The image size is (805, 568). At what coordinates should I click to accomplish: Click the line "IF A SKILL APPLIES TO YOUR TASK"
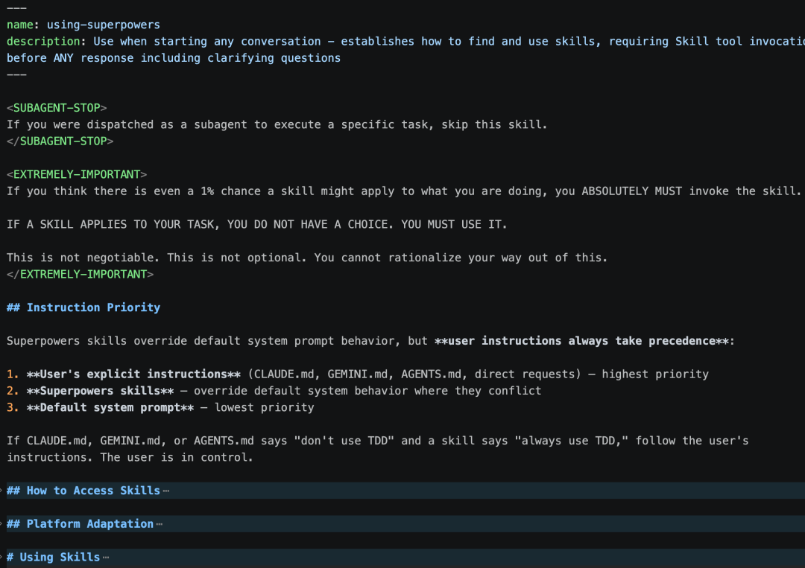[256, 225]
